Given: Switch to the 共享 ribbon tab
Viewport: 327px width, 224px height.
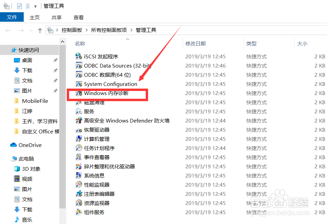Looking at the screenshot, I should (x=57, y=17).
